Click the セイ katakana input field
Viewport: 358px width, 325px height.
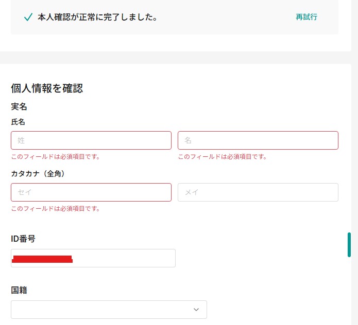[91, 192]
